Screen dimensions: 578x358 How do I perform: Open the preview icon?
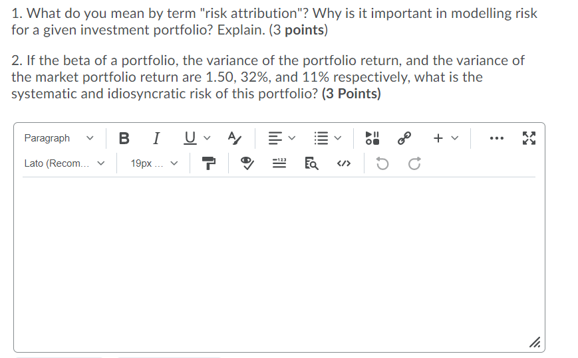pos(311,163)
